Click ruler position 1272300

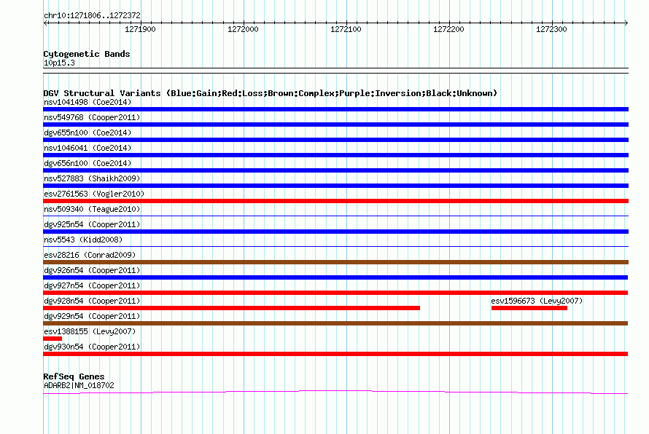coord(551,29)
